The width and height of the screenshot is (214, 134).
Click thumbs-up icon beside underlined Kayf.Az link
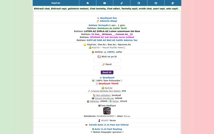[x=103, y=88]
